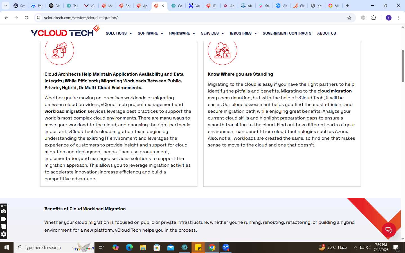The width and height of the screenshot is (405, 253).
Task: Switch to the IT browser tab
Action: (212, 6)
